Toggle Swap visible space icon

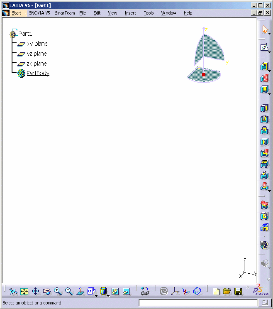coord(127,292)
